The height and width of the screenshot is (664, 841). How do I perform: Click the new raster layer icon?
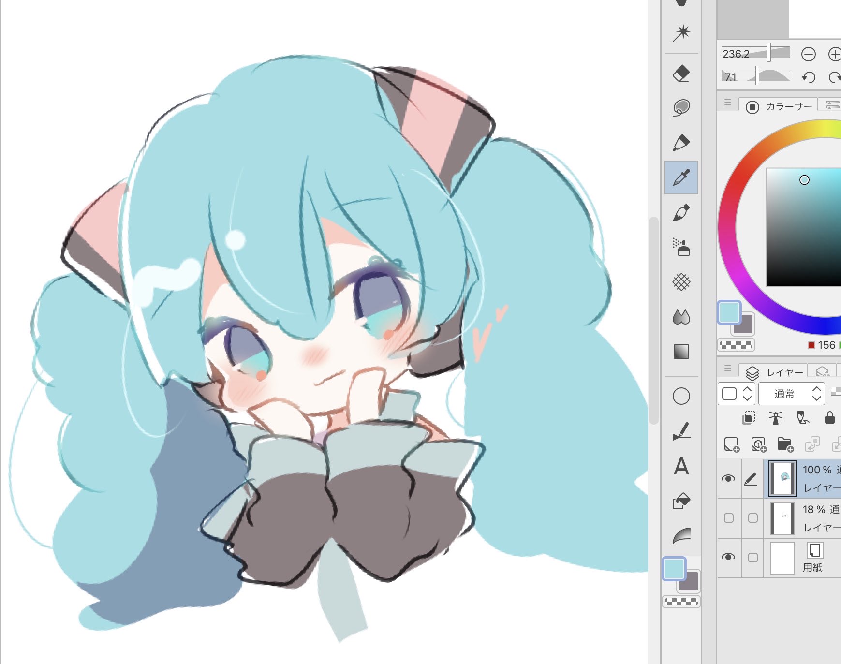pyautogui.click(x=731, y=444)
